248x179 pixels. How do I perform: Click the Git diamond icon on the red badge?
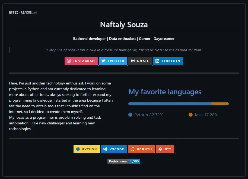(x=160, y=149)
